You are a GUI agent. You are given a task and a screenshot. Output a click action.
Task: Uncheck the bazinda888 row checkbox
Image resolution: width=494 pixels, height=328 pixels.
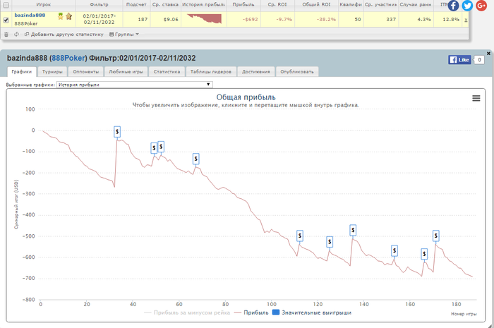click(x=6, y=20)
